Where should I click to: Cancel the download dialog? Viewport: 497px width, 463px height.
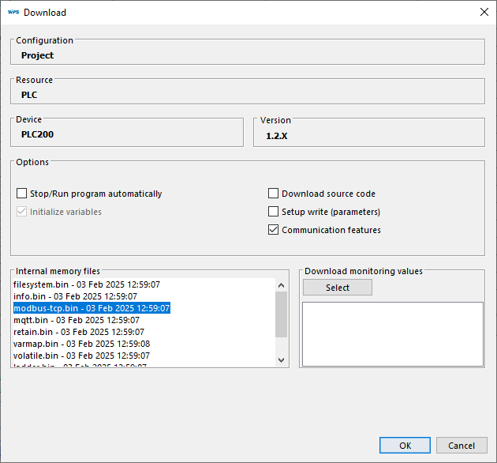[x=461, y=446]
